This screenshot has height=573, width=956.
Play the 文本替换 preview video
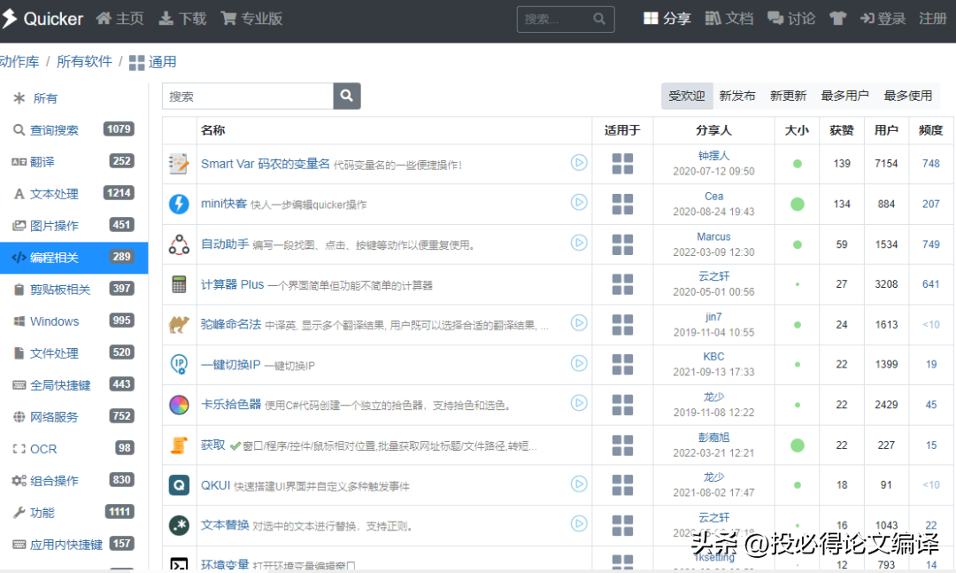pyautogui.click(x=579, y=523)
